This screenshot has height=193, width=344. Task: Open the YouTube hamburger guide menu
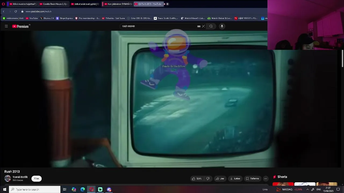(x=6, y=26)
